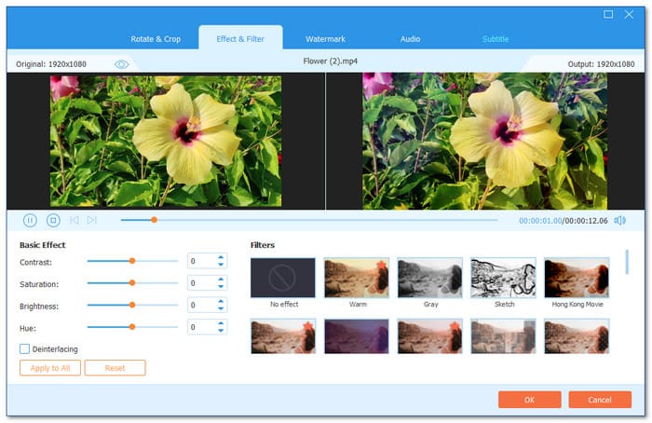Apply the Hong Kong Movie filter
This screenshot has width=652, height=423.
(577, 278)
